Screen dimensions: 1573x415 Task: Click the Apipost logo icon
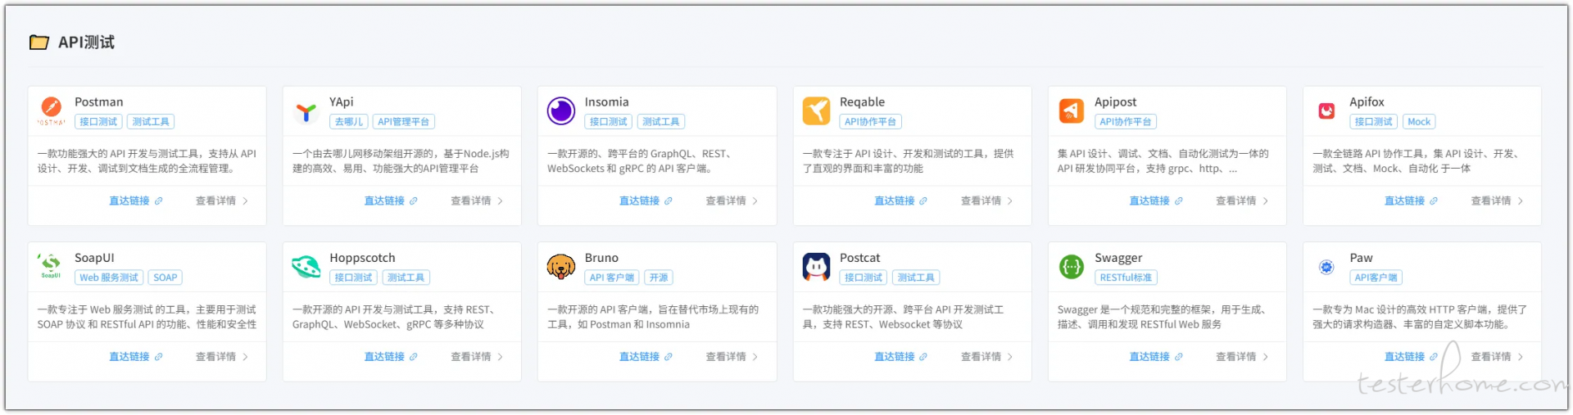1071,111
